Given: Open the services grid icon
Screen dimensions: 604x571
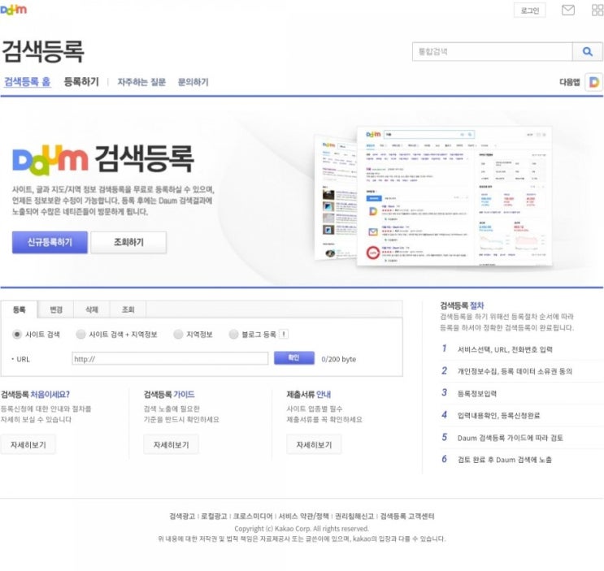Looking at the screenshot, I should (597, 10).
